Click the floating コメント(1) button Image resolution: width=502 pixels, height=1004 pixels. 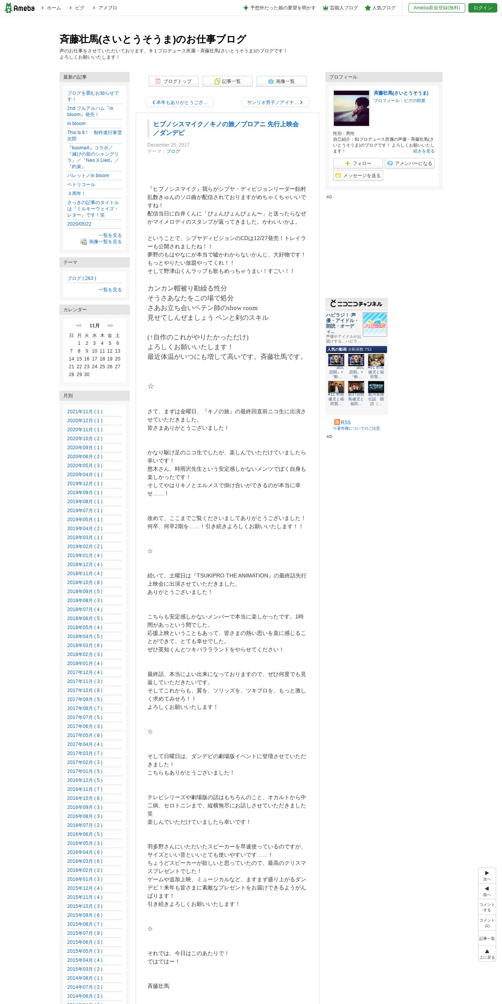487,923
